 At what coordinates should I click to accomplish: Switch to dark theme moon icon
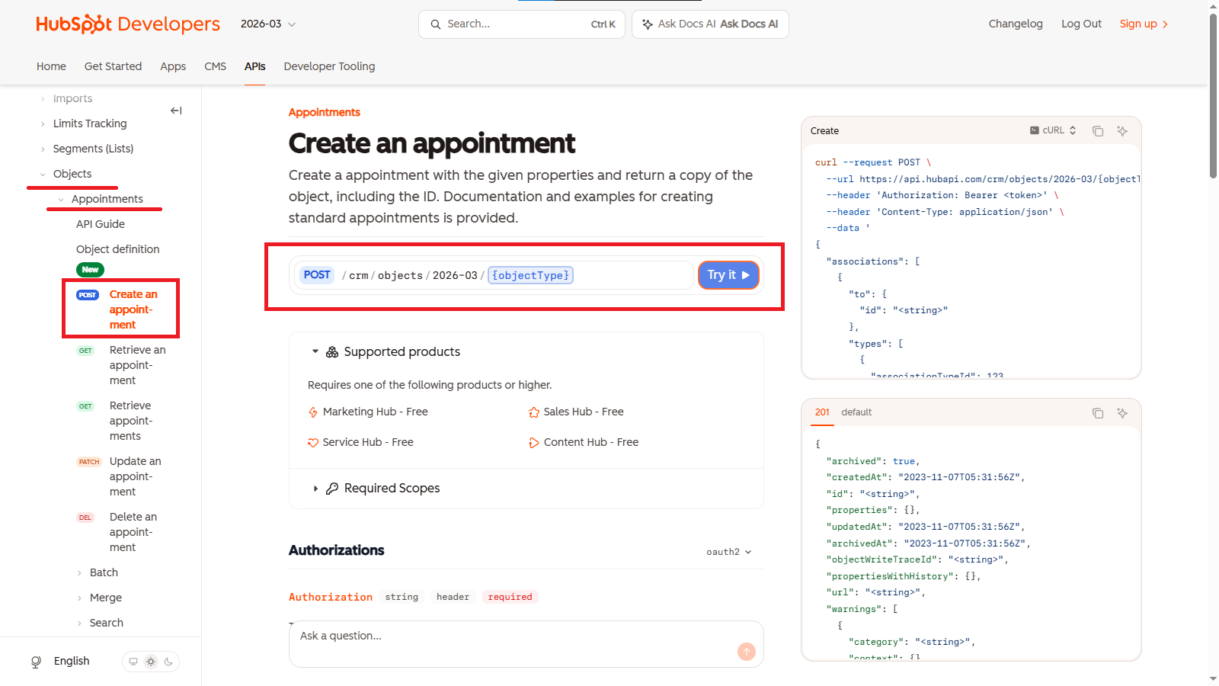(168, 662)
